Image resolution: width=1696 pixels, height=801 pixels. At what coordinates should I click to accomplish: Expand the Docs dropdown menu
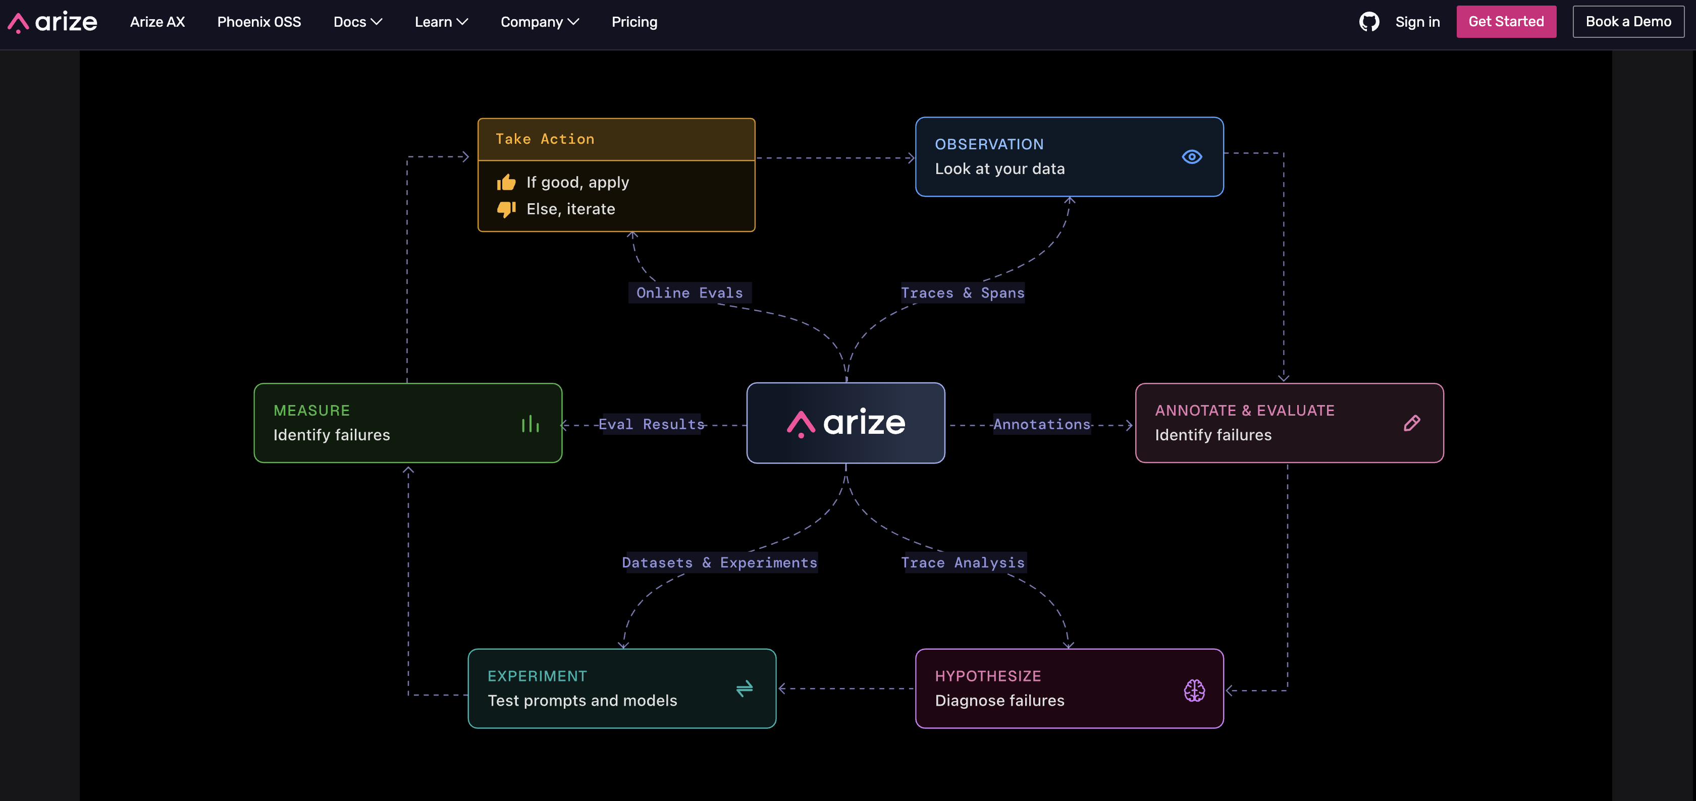(357, 22)
